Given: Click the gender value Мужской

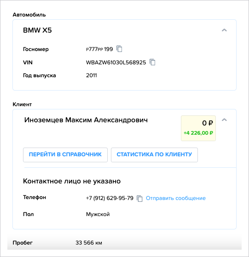Looking at the screenshot, I should [98, 214].
